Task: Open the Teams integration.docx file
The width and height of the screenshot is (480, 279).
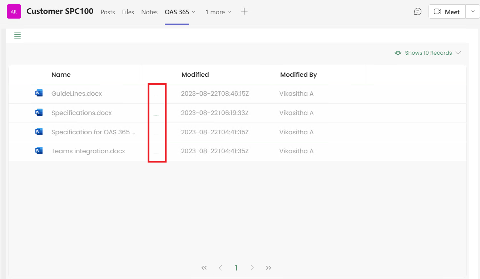Action: [x=88, y=151]
